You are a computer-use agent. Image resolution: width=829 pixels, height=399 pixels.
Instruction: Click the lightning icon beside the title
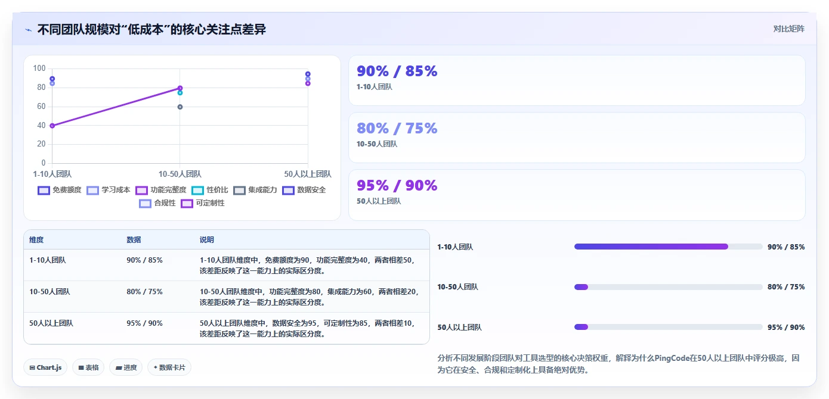[x=28, y=30]
